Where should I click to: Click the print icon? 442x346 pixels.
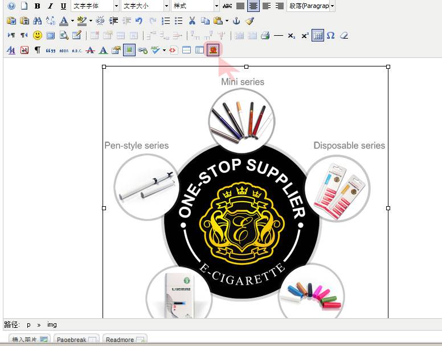265,35
